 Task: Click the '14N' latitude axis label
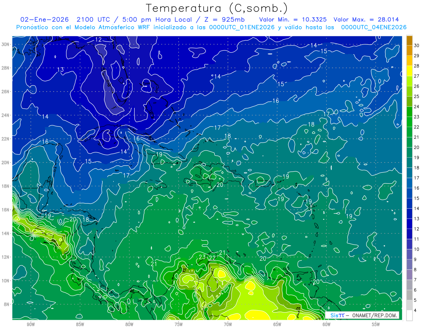pyautogui.click(x=5, y=233)
